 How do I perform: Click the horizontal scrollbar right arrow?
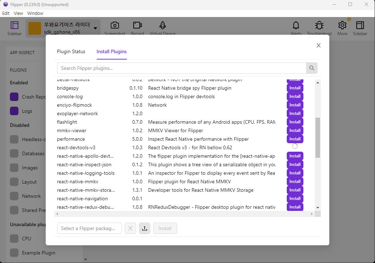312,214
